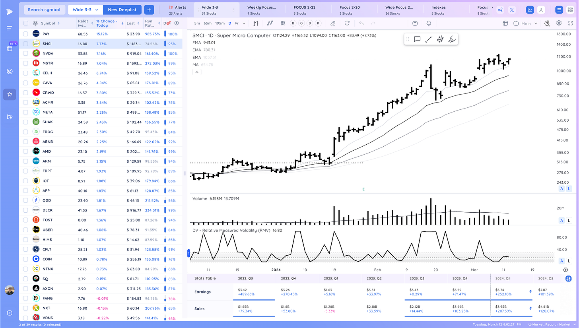
Task: Share via the share icon in header
Action: pyautogui.click(x=501, y=10)
